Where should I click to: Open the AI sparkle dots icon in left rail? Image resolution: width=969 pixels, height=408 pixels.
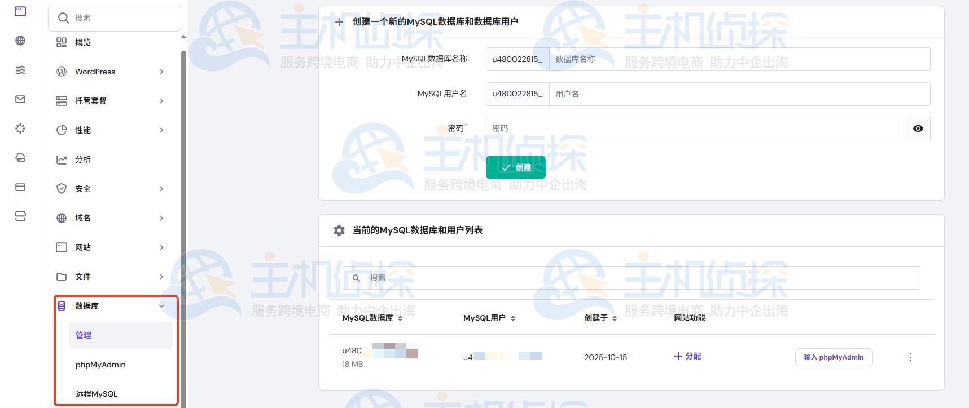(x=20, y=128)
